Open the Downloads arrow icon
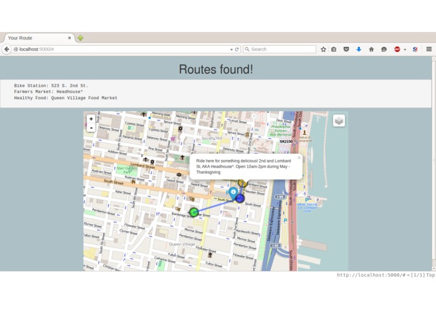The width and height of the screenshot is (436, 310). point(359,49)
